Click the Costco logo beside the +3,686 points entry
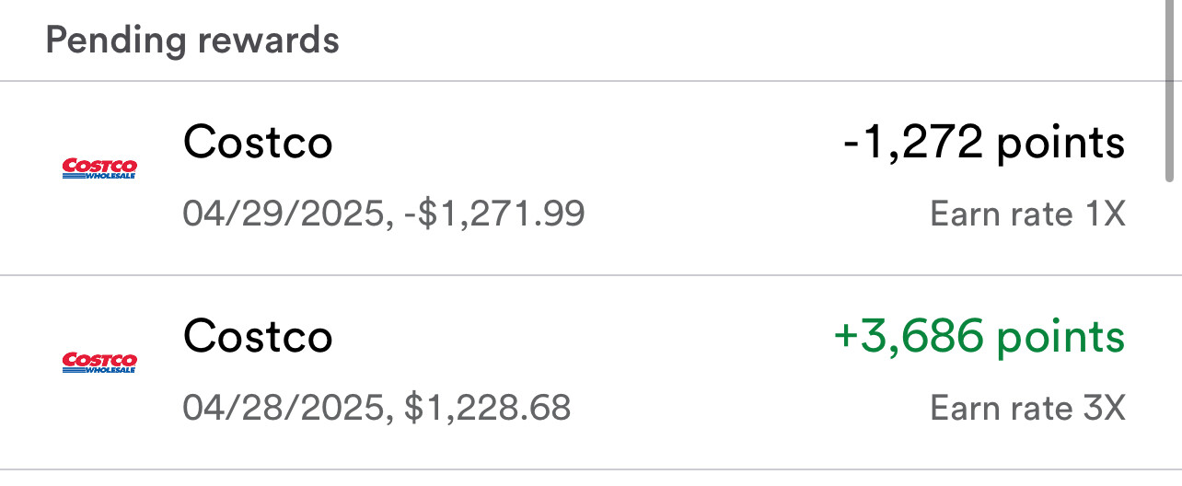The width and height of the screenshot is (1182, 486). [99, 362]
